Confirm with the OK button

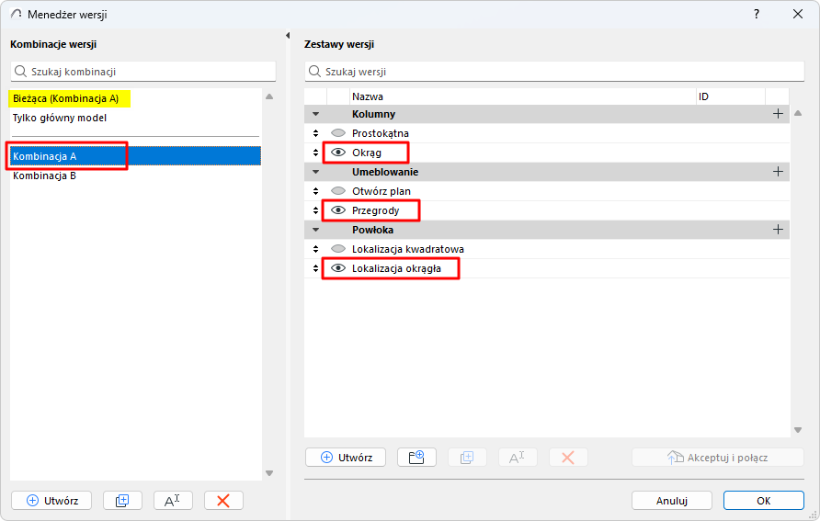764,501
